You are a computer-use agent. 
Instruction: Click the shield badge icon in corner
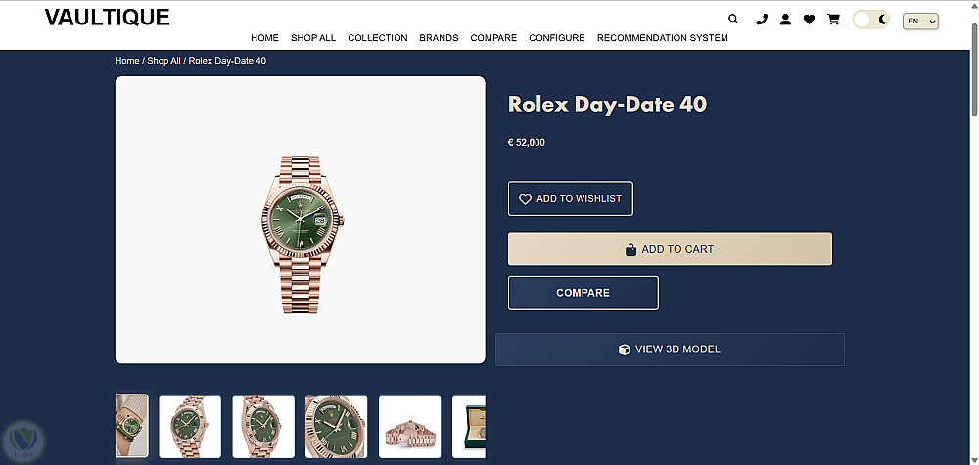click(22, 442)
